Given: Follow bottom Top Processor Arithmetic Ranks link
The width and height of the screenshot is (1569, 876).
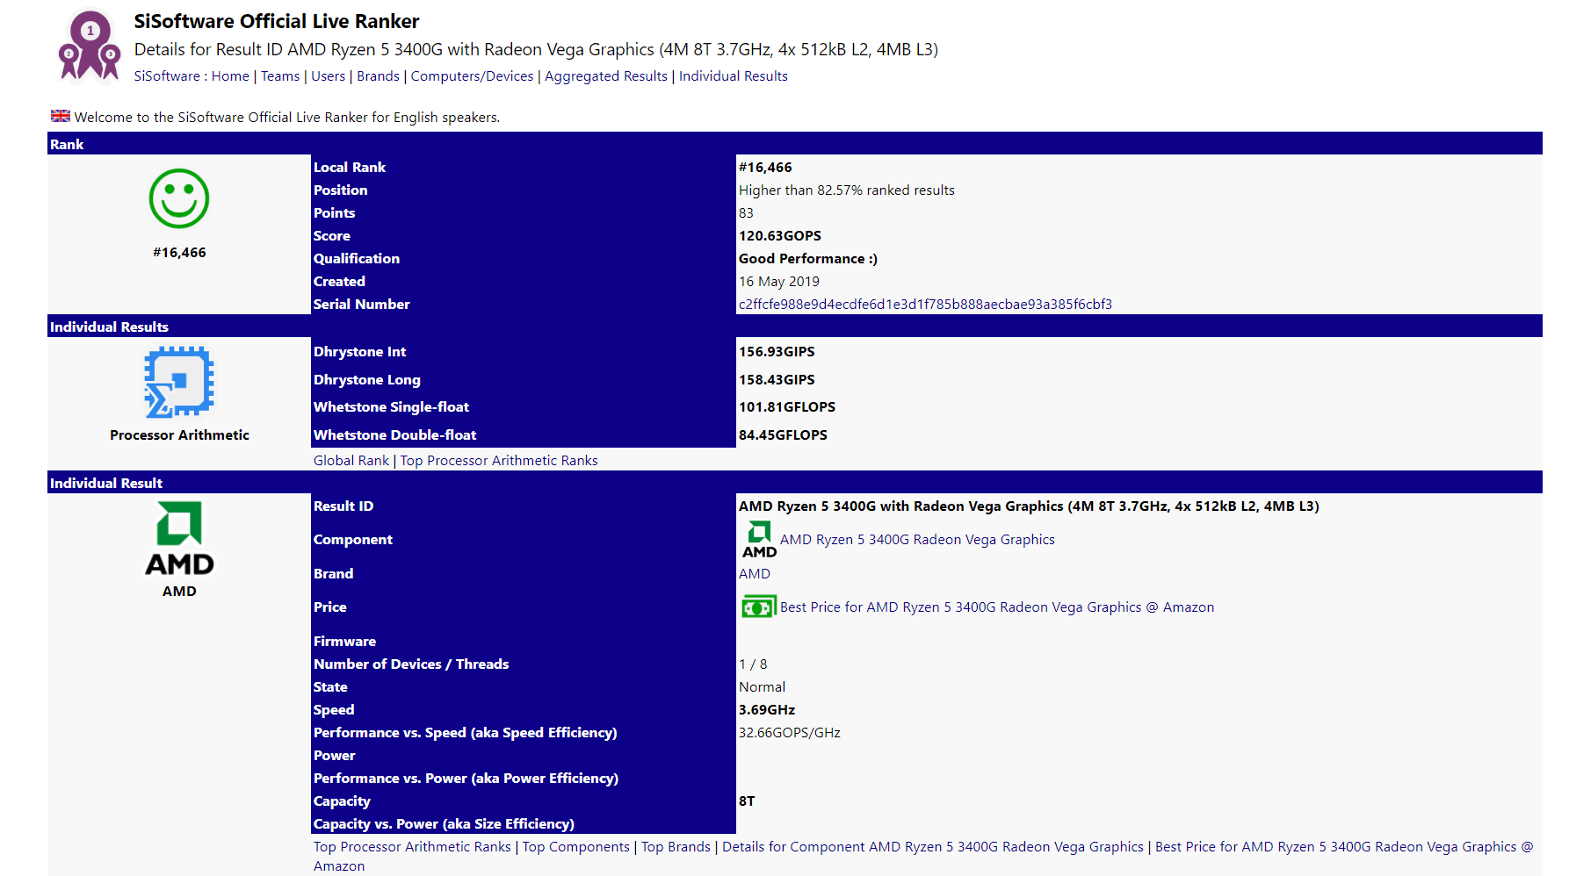Looking at the screenshot, I should click(x=412, y=847).
